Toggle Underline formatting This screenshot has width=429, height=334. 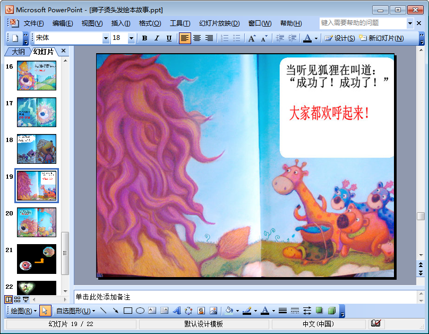[169, 38]
